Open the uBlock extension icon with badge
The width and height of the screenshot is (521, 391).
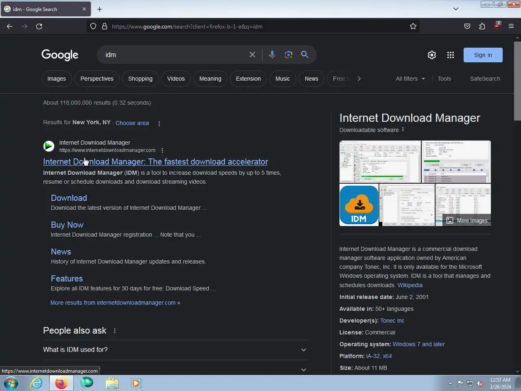pos(497,26)
